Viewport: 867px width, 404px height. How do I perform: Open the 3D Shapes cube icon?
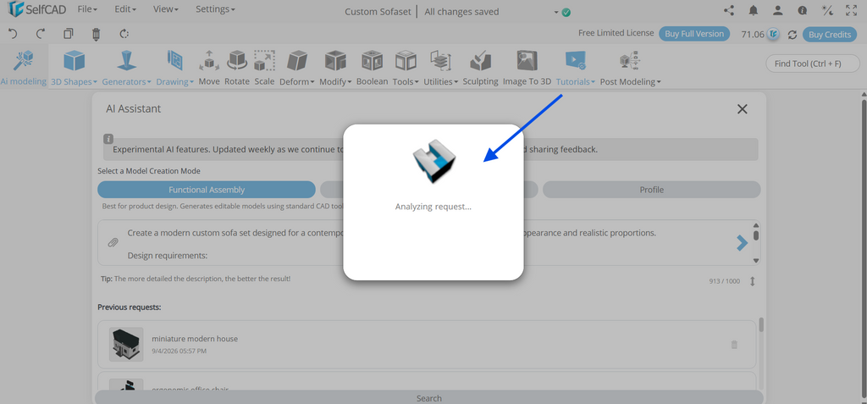coord(75,60)
